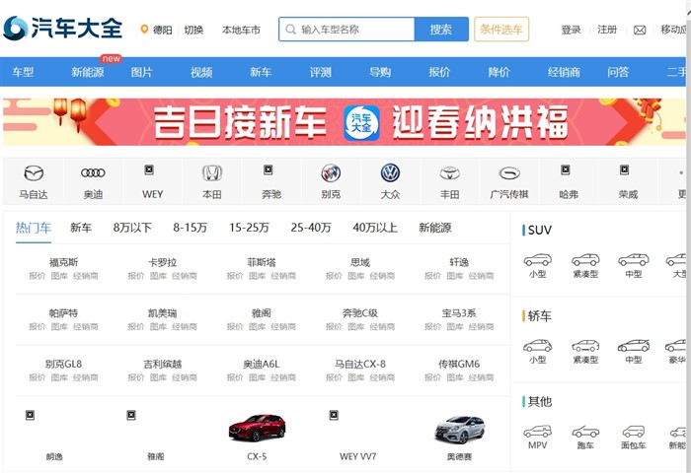
Task: Open the 奥迪A6L car link
Action: 262,364
